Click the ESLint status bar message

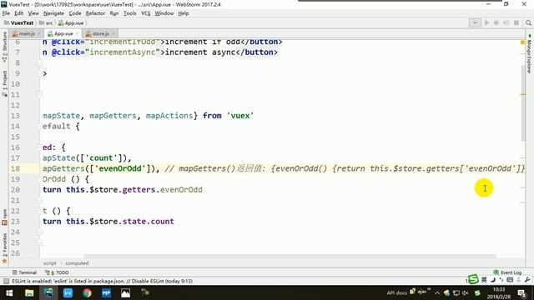(102, 282)
